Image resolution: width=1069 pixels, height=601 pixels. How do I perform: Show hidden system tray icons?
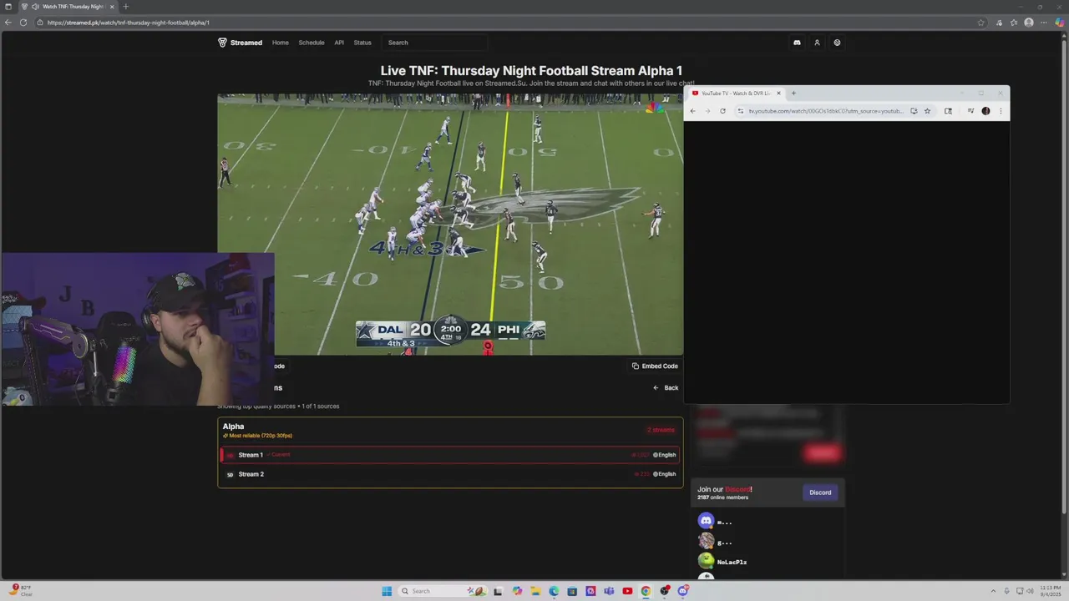click(x=993, y=591)
